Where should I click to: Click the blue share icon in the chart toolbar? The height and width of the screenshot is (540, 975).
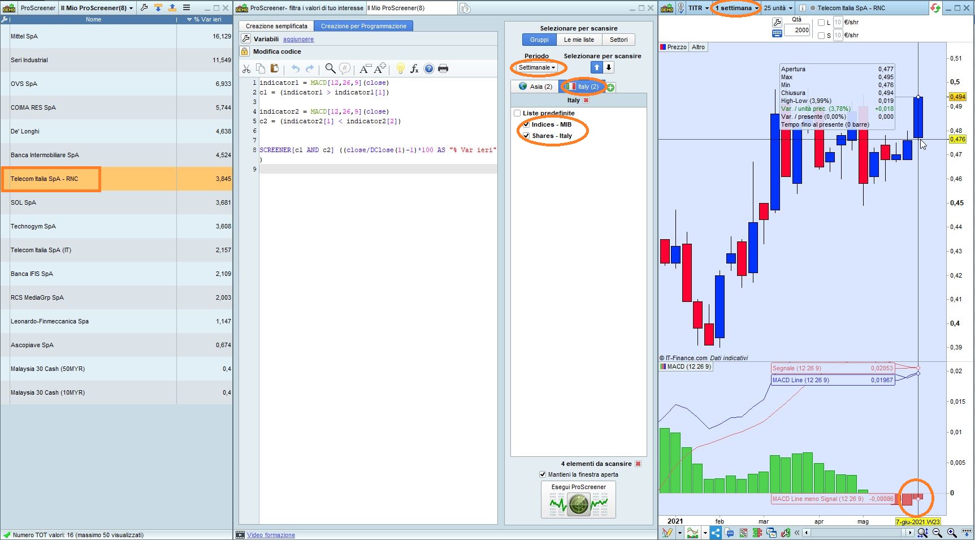coord(716,533)
